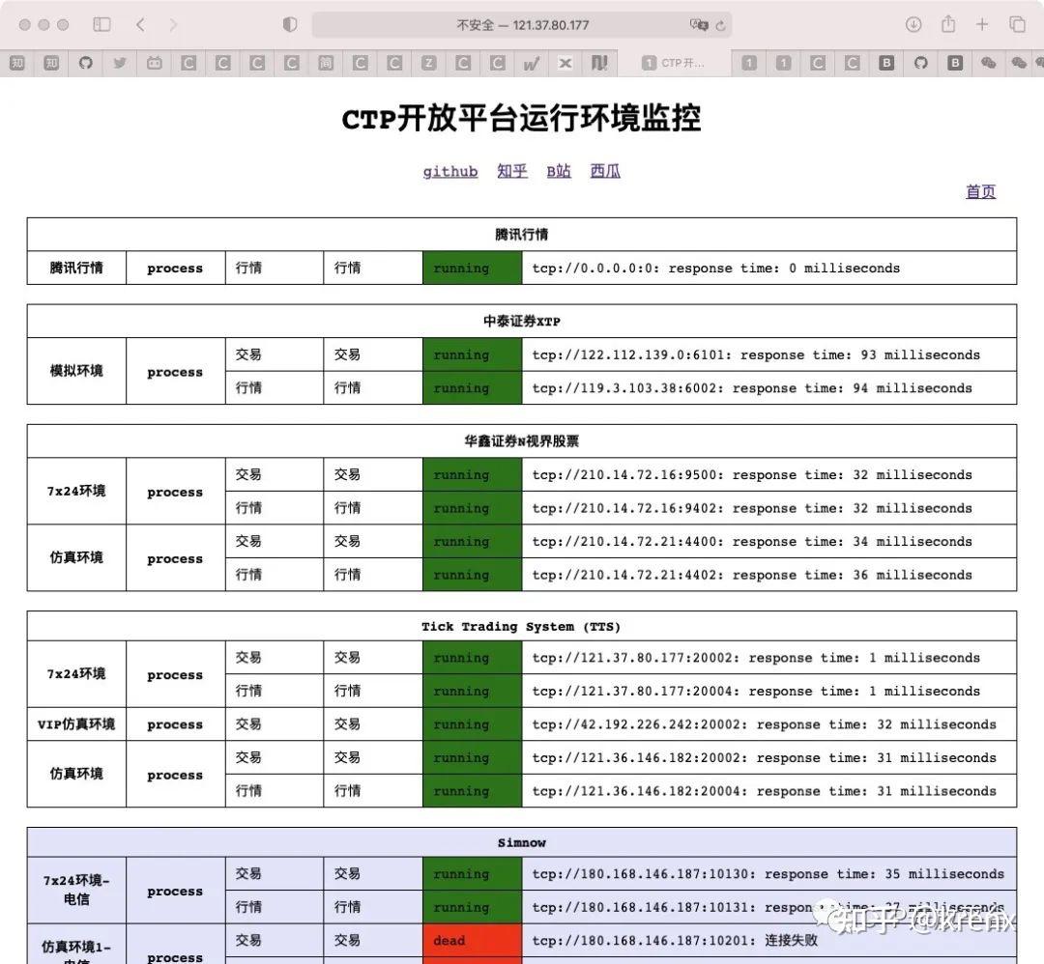Screen dimensions: 1044x964
Task: Add a new tab with plus icon
Action: 982,24
